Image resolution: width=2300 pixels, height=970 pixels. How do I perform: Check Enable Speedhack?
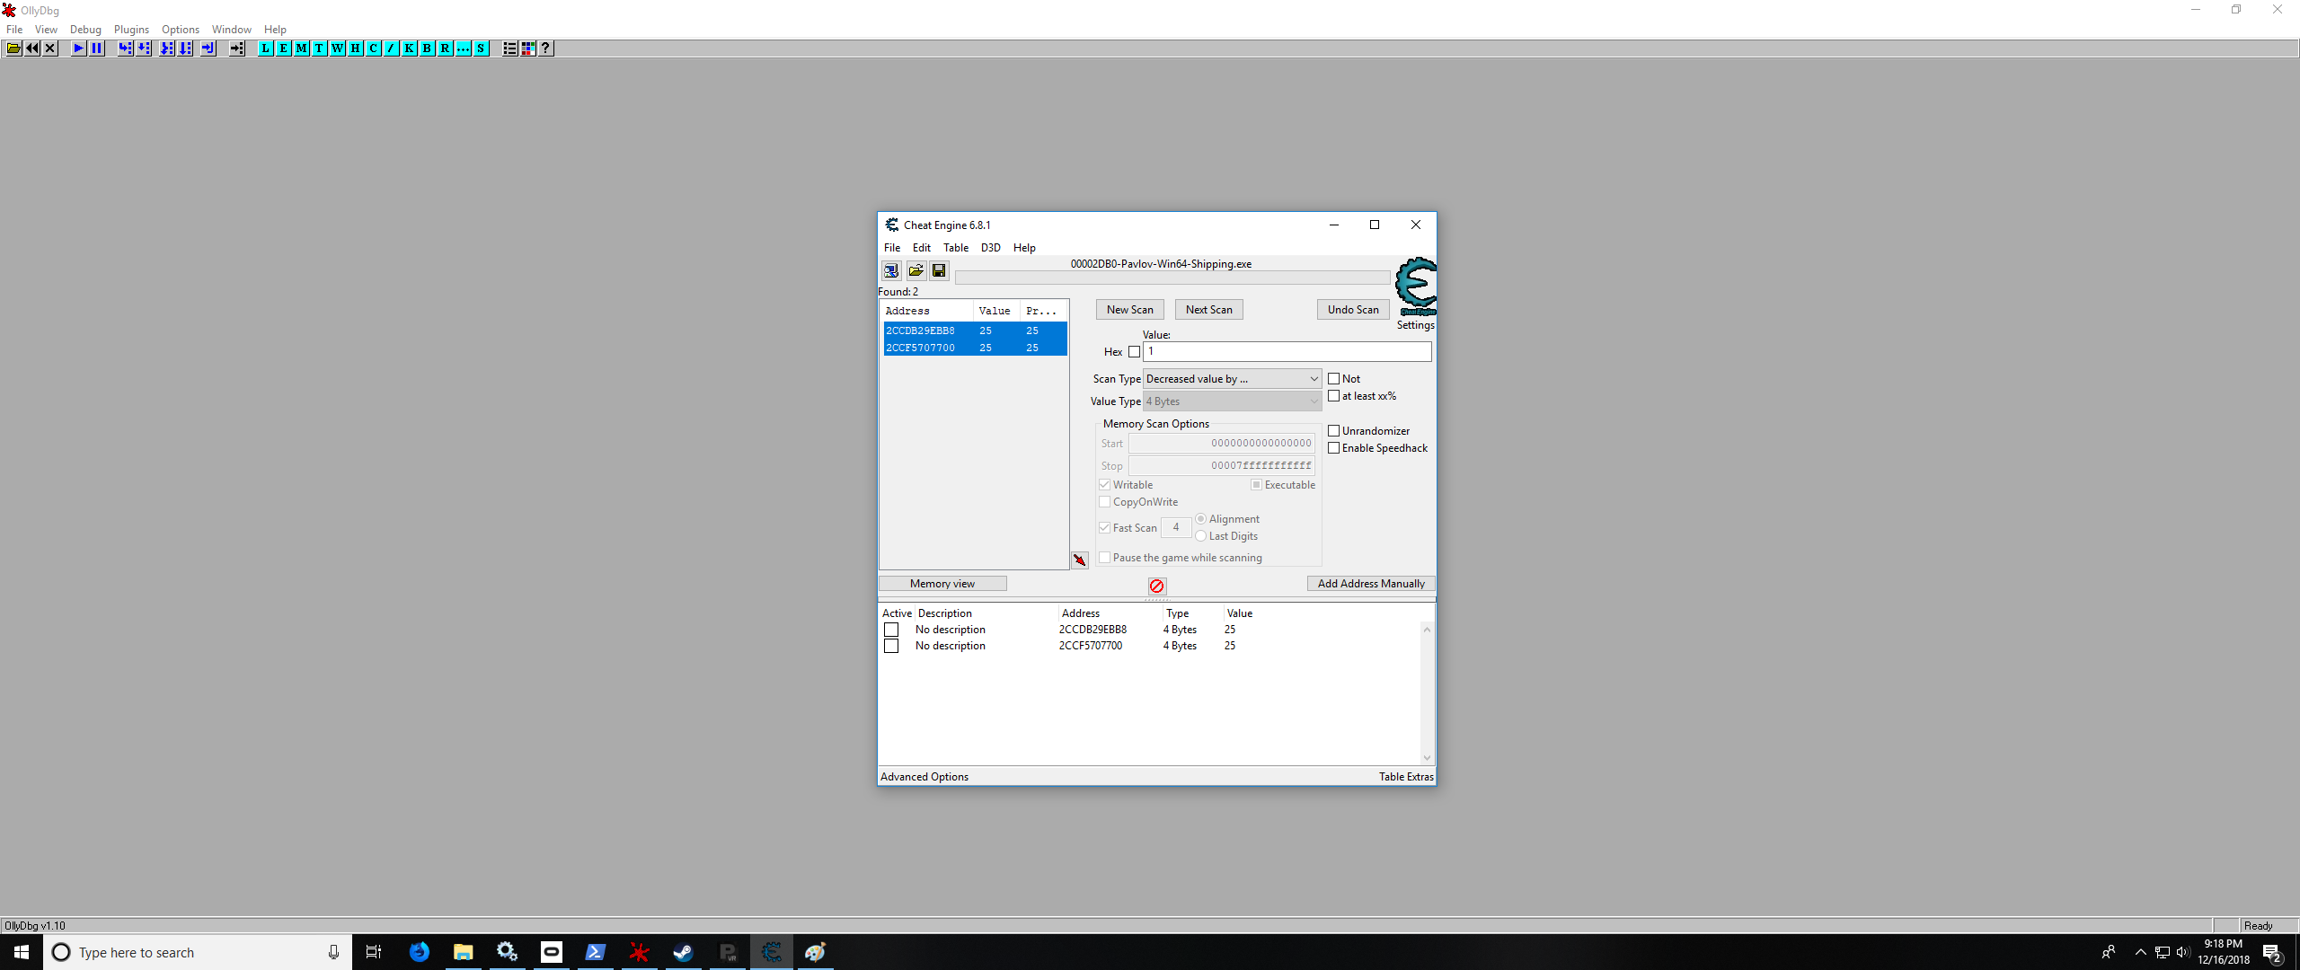click(1334, 448)
